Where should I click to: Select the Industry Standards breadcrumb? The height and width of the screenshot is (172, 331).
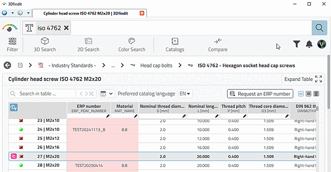pos(72,66)
